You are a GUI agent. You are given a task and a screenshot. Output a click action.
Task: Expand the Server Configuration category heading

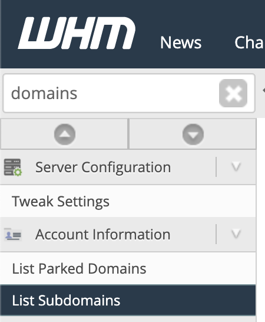pyautogui.click(x=103, y=167)
